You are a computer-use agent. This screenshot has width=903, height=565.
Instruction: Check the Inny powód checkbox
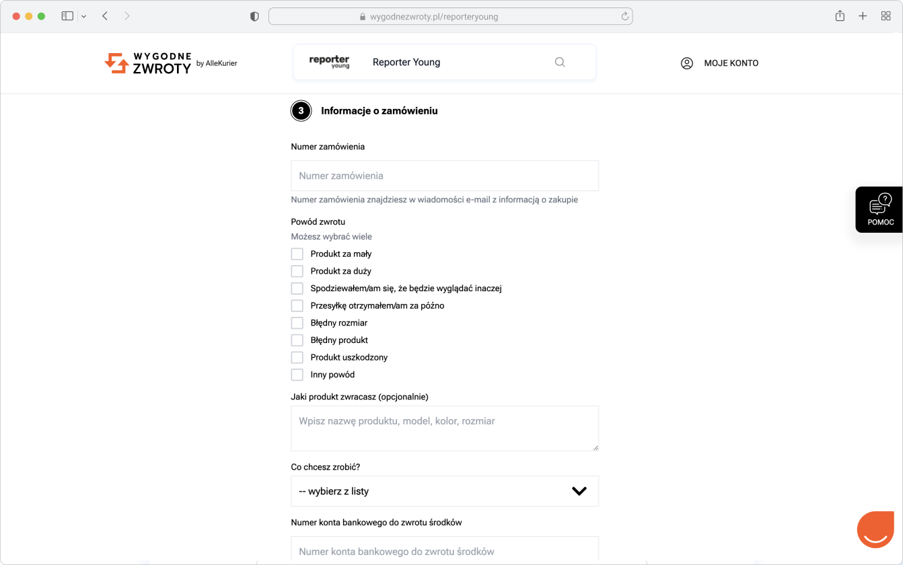tap(297, 375)
